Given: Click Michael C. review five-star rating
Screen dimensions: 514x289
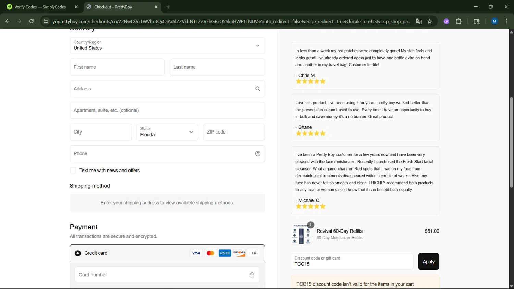Looking at the screenshot, I should (310, 206).
